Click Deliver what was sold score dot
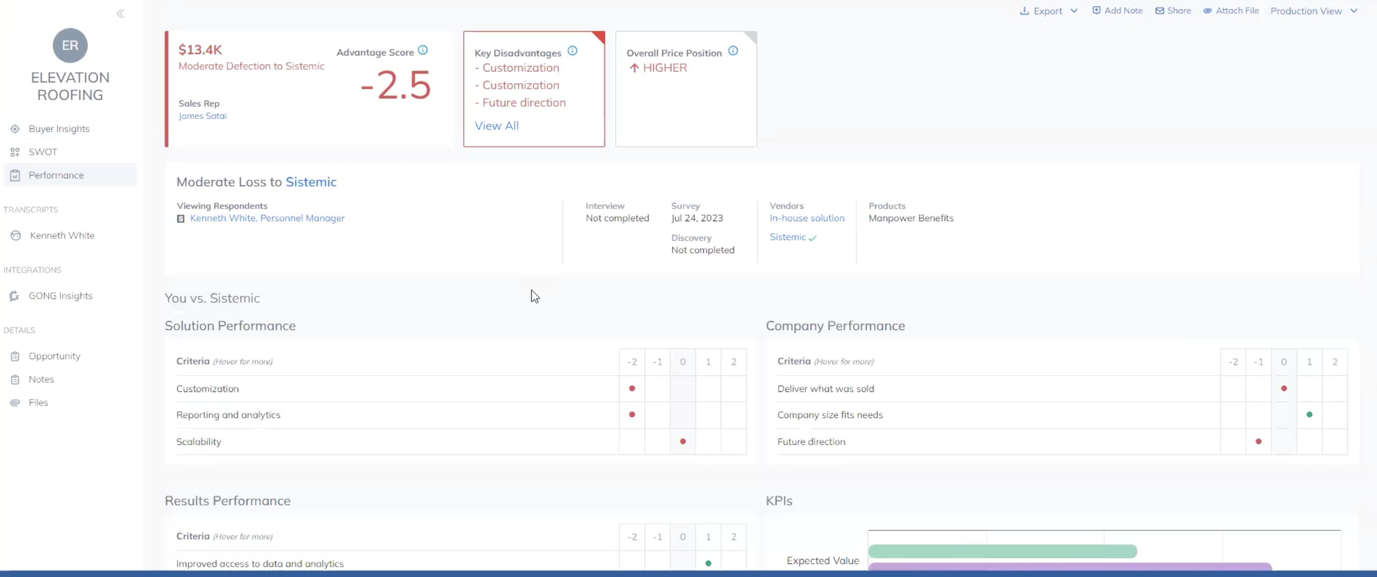Viewport: 1377px width, 577px height. [1284, 389]
